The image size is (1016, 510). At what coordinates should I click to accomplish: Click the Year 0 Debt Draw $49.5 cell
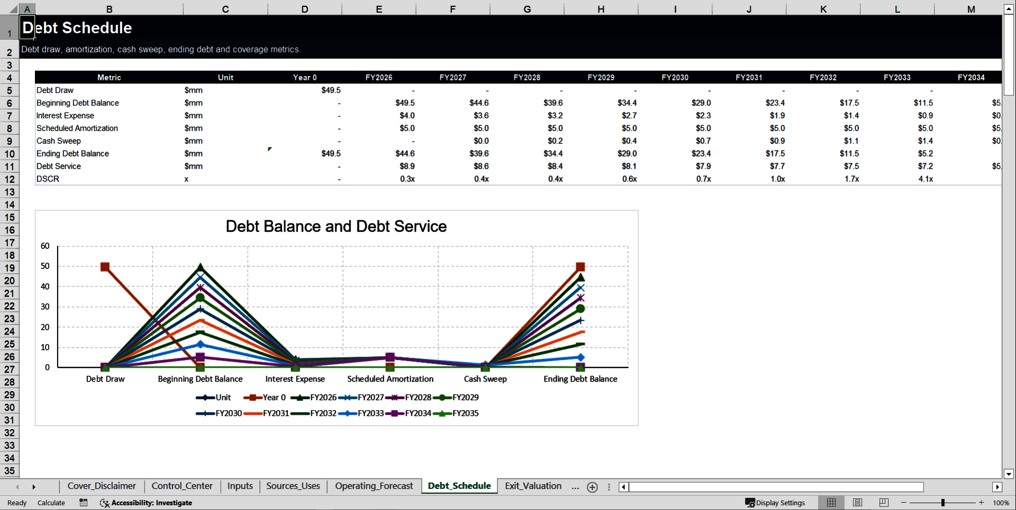(x=305, y=90)
